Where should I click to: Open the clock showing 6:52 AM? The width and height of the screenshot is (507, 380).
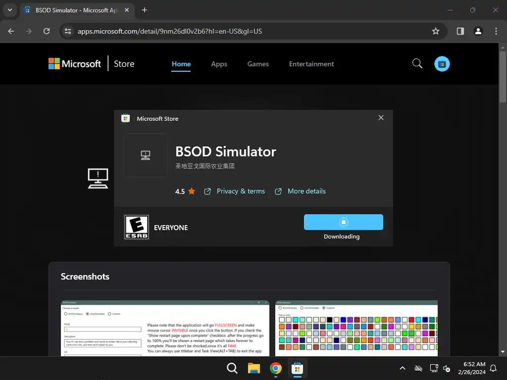472,368
